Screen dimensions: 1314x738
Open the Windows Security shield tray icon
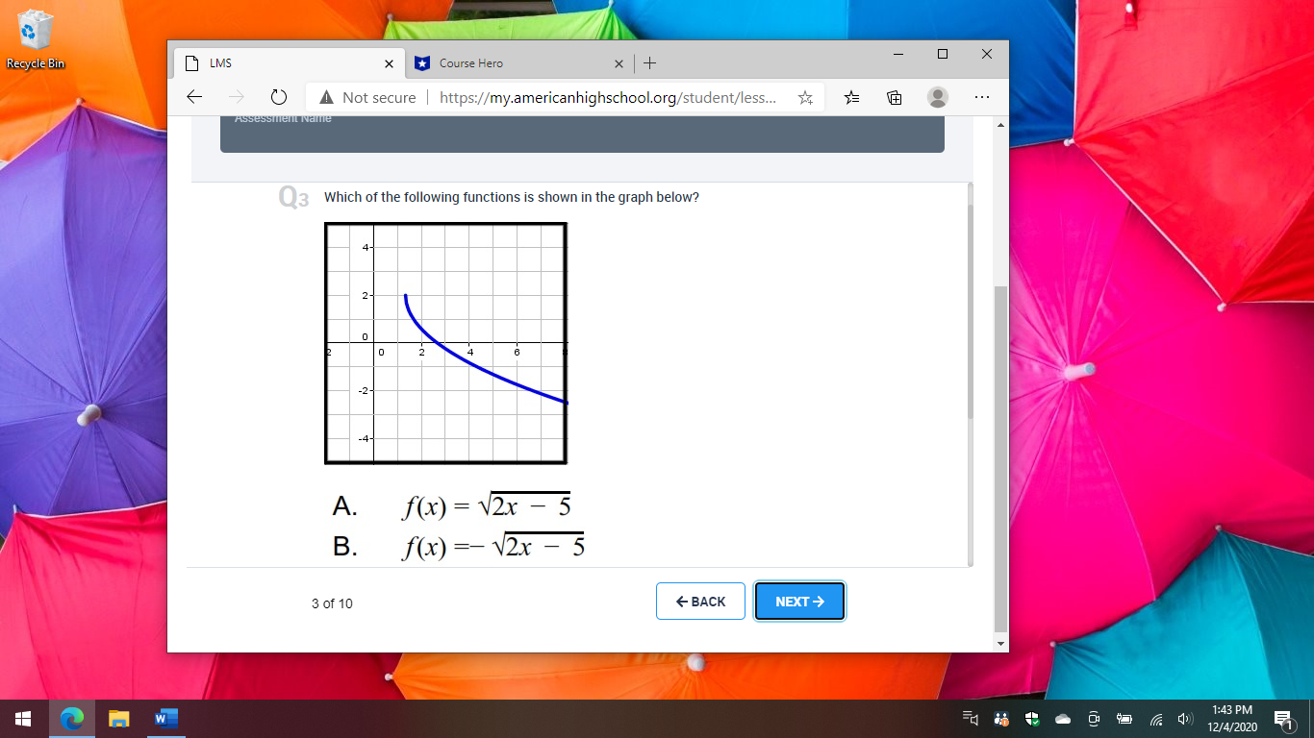(1032, 718)
